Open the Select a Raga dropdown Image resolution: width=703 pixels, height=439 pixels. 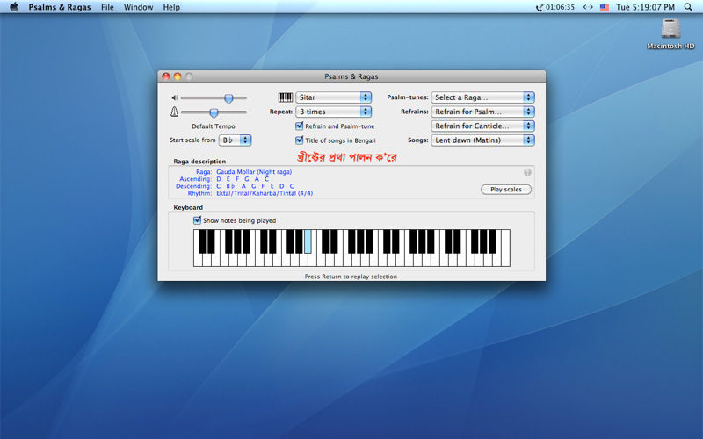click(482, 97)
